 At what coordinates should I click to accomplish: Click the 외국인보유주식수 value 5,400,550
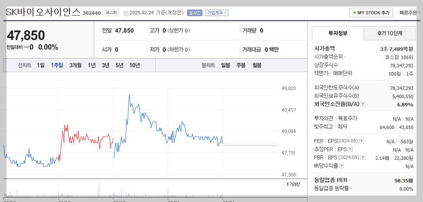coord(403,96)
